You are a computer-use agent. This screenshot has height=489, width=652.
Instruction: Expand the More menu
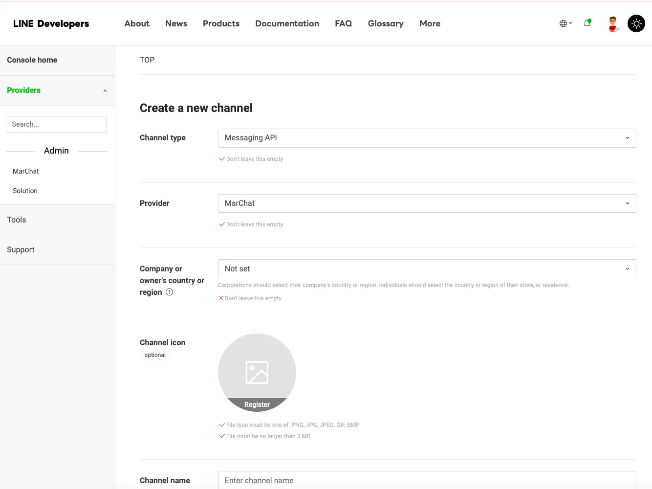click(x=430, y=23)
